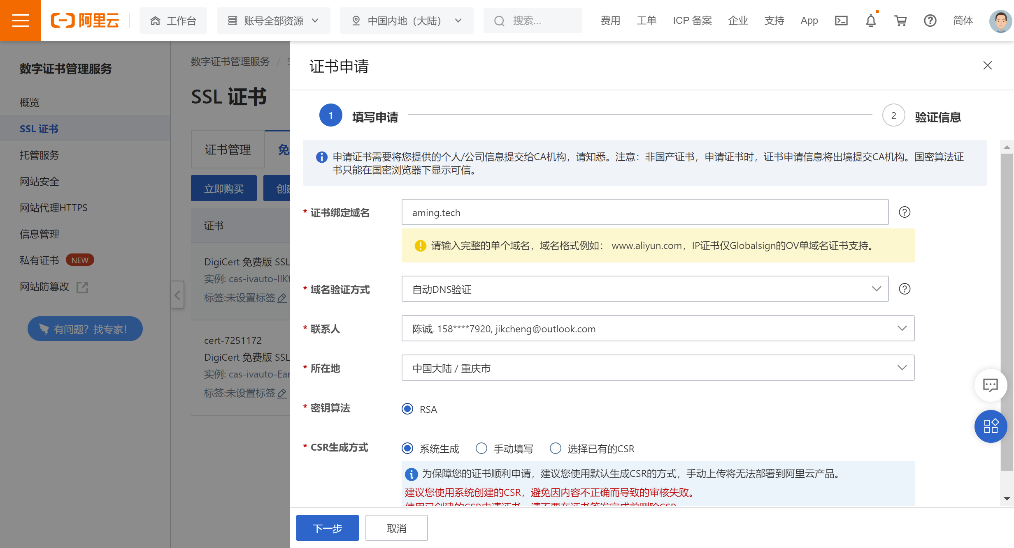Click 下一步 next step button
Screen dimensions: 1014x548
328,528
